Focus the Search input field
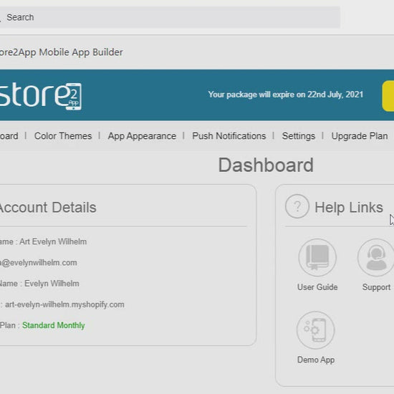Image resolution: width=394 pixels, height=394 pixels. [x=170, y=17]
